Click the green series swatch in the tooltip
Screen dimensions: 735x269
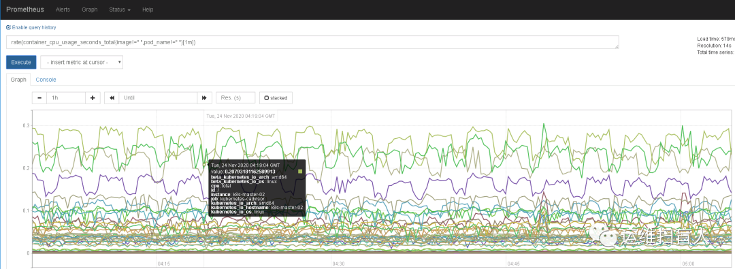[301, 172]
